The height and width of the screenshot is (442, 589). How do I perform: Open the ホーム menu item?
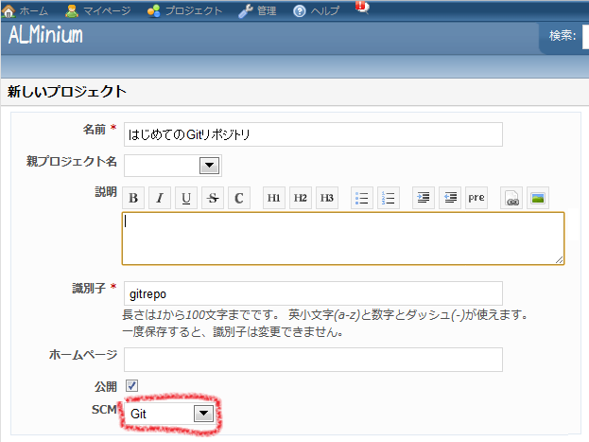coord(34,11)
